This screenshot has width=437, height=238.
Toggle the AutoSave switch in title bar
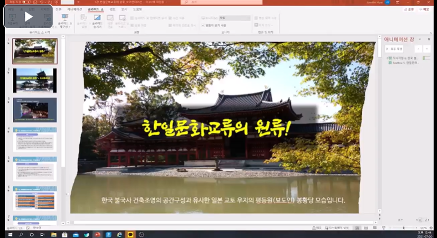(x=27, y=2)
